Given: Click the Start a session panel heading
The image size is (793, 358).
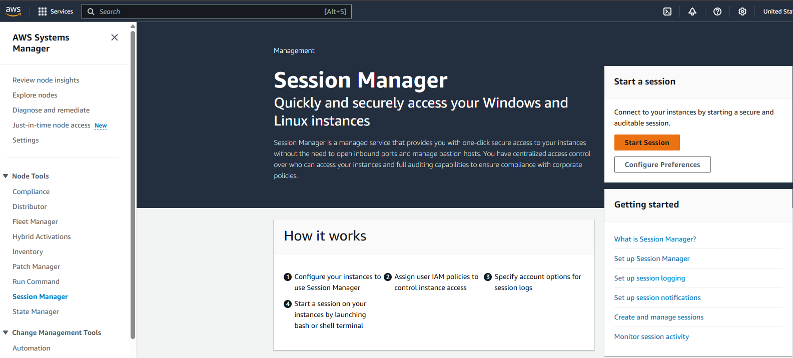Looking at the screenshot, I should (645, 81).
